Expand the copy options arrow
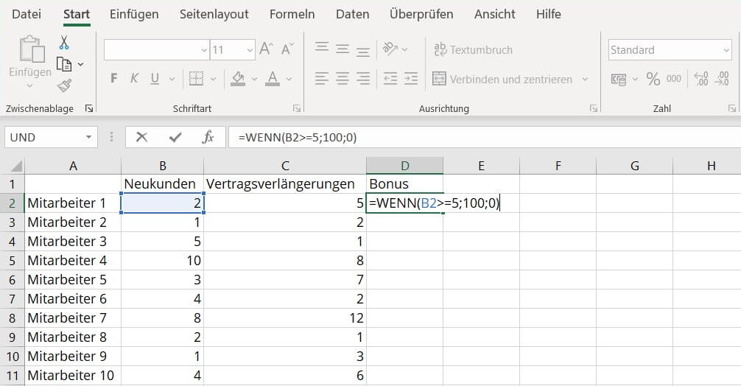 [x=81, y=64]
